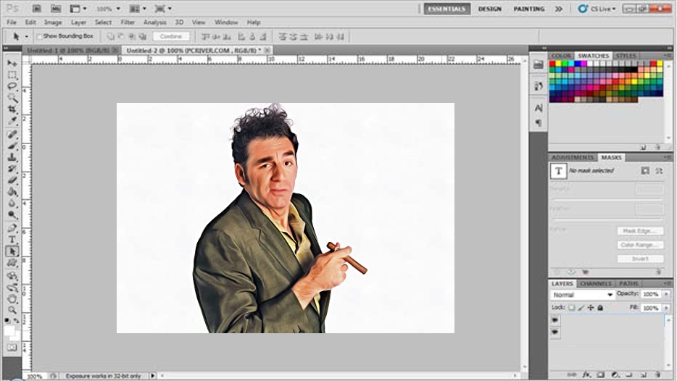Switch to the Design workspace
This screenshot has width=677, height=381.
pyautogui.click(x=489, y=9)
